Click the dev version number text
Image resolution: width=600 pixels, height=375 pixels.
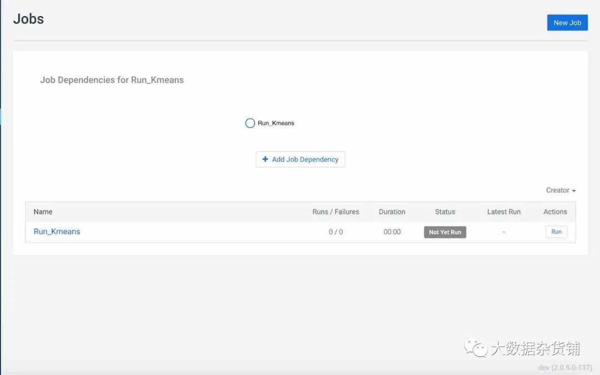(x=565, y=368)
